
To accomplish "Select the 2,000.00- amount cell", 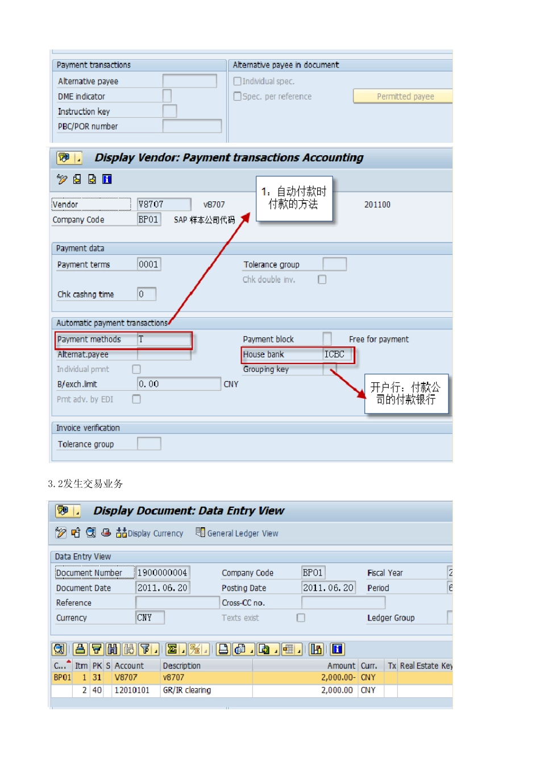I will point(305,677).
